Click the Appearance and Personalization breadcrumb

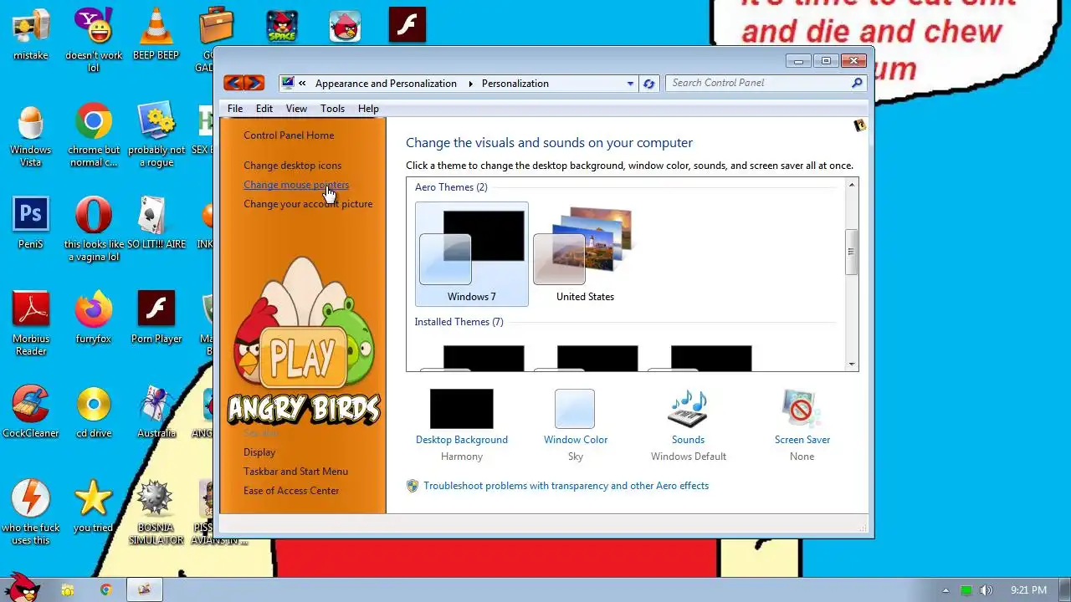click(x=386, y=84)
